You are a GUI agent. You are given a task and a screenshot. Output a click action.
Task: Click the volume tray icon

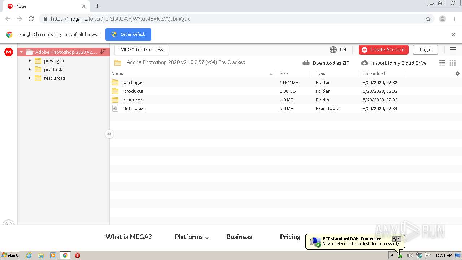[x=410, y=255]
